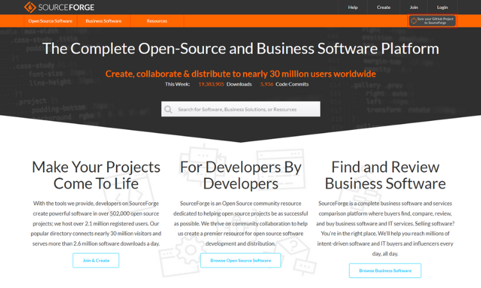Screen dimensions: 481x288
Task: Open the Business Software tab
Action: (103, 21)
